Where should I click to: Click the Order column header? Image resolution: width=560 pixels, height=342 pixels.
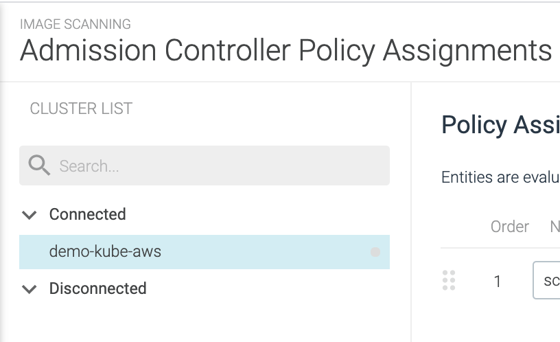click(x=509, y=227)
